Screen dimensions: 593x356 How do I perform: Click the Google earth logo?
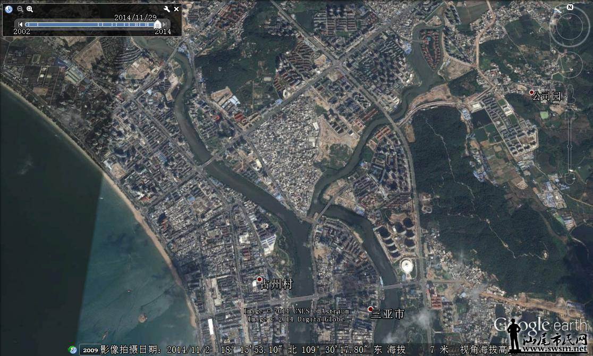[540, 325]
